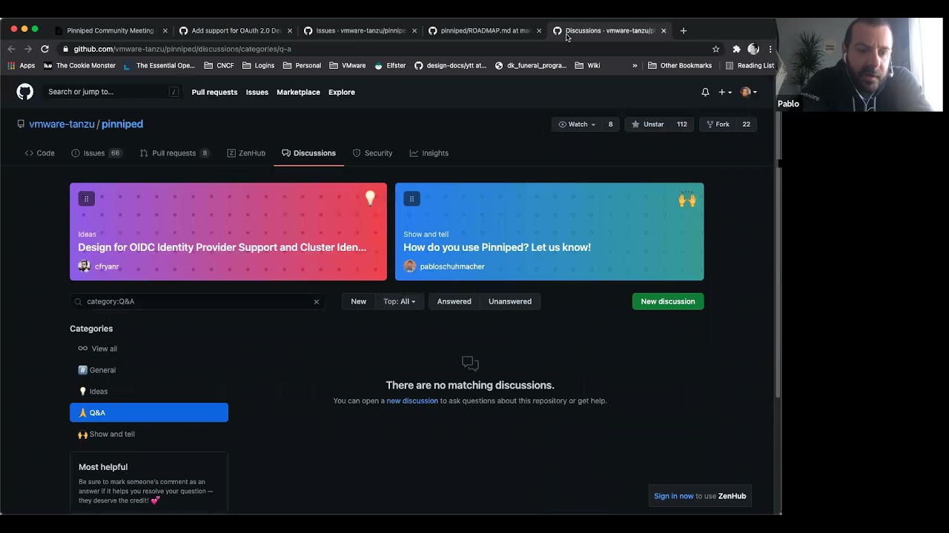Viewport: 949px width, 533px height.
Task: Open the notifications bell
Action: point(705,92)
